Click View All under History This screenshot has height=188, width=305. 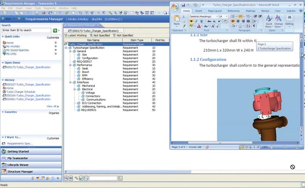51,107
